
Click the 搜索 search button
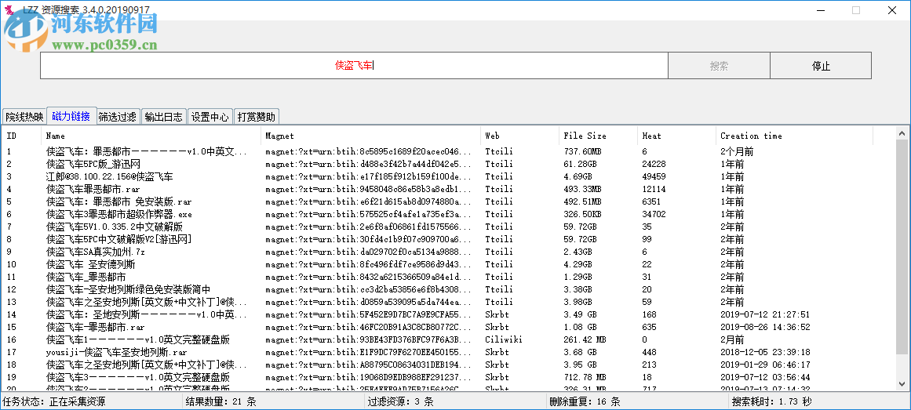[719, 66]
